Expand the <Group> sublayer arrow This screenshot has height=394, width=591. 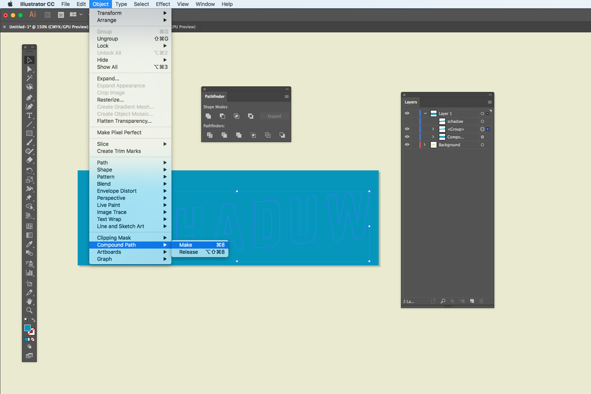pyautogui.click(x=433, y=129)
